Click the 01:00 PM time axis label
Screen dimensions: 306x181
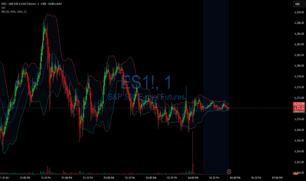[x=67, y=178]
